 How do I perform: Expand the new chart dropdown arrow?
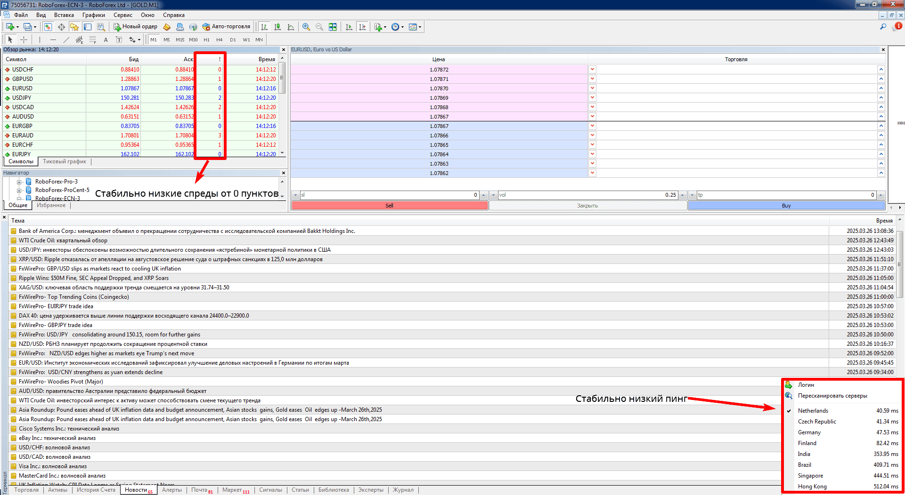tap(17, 27)
